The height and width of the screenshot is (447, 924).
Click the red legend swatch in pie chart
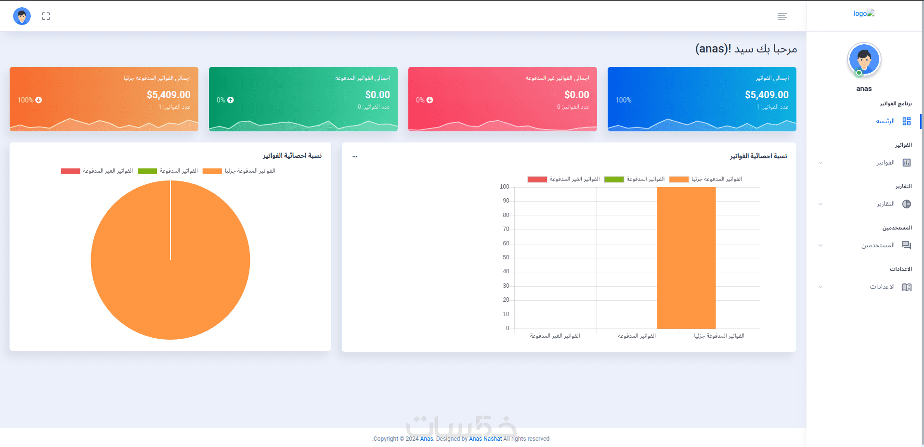click(x=70, y=171)
